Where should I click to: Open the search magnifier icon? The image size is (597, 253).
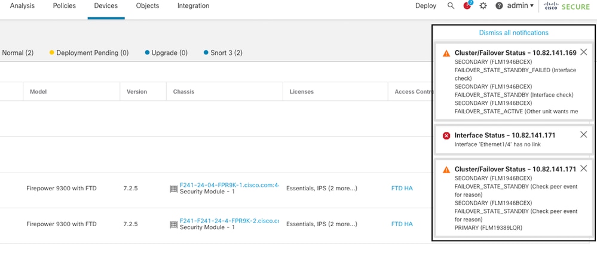click(x=451, y=6)
